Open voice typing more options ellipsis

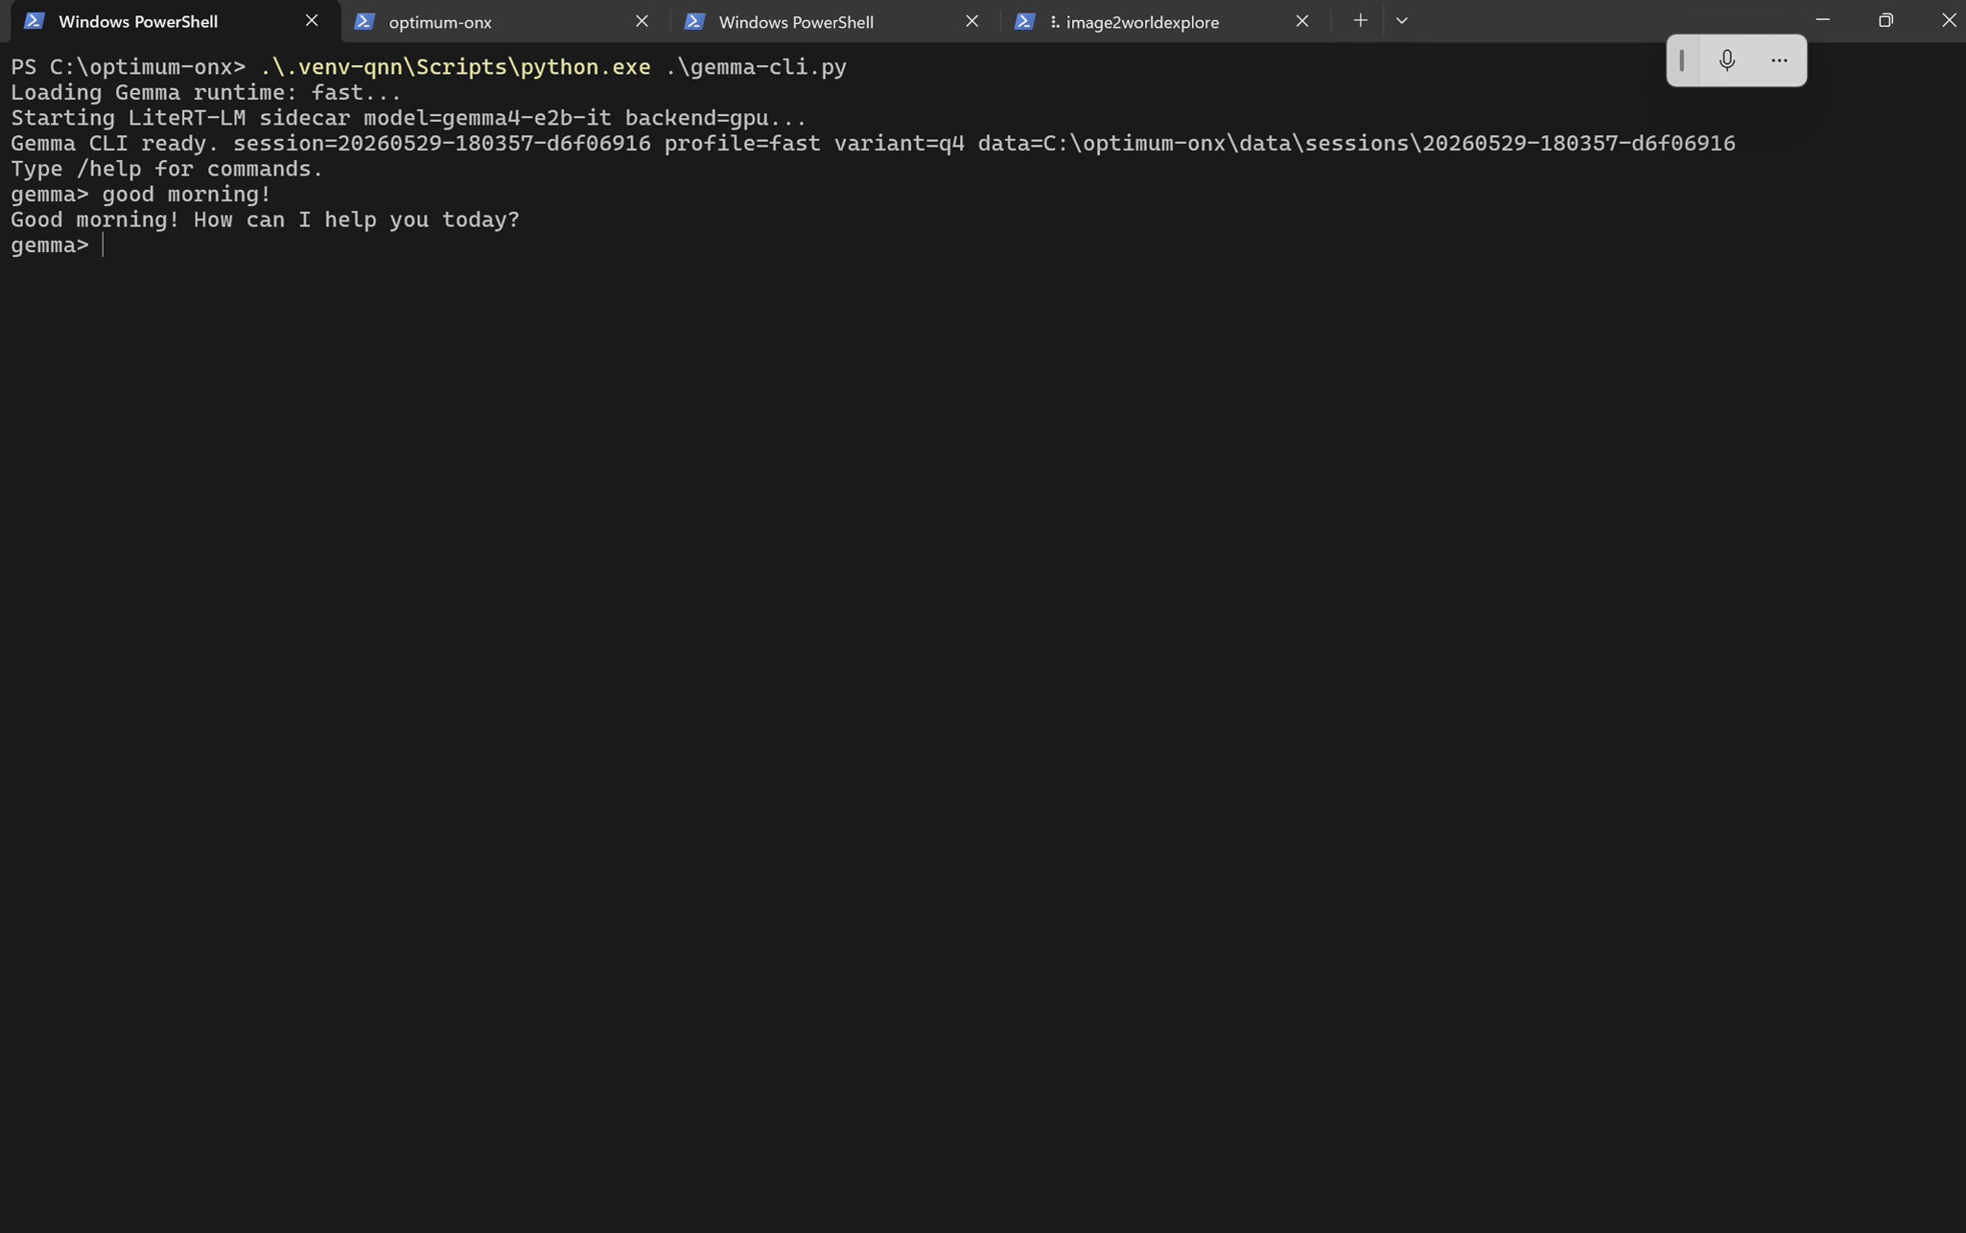1779,60
